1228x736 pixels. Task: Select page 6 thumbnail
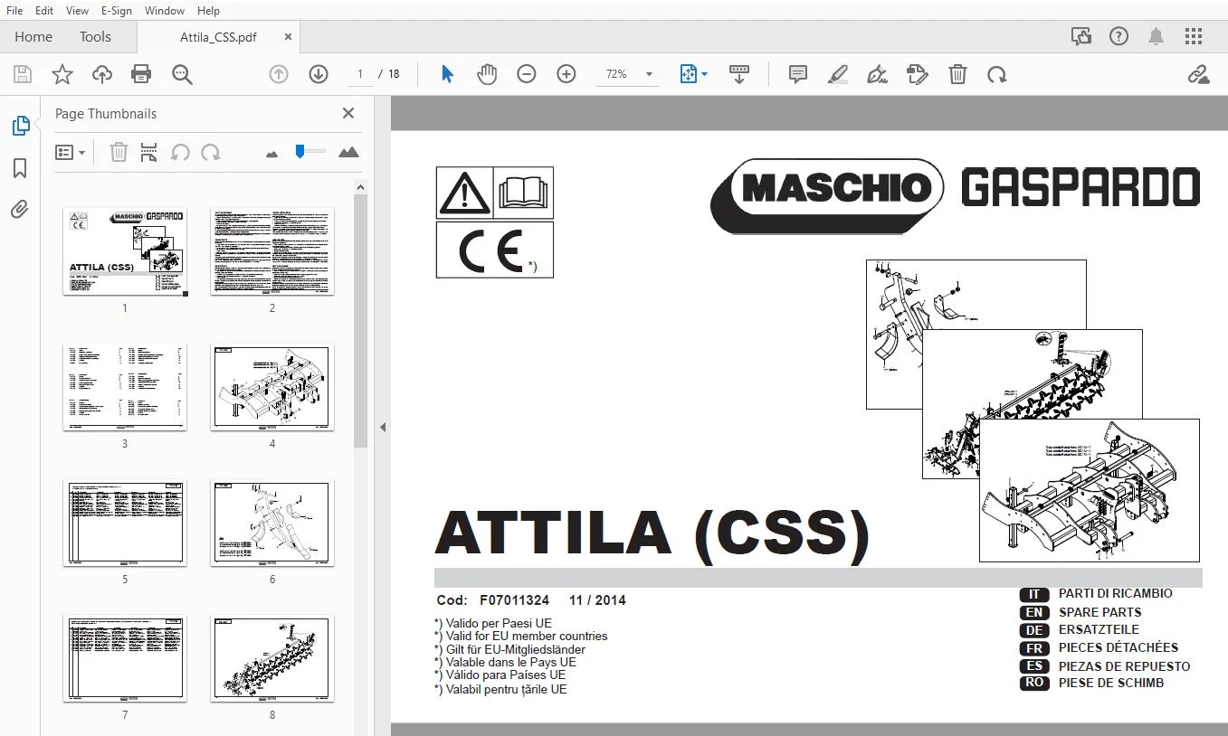[x=272, y=524]
